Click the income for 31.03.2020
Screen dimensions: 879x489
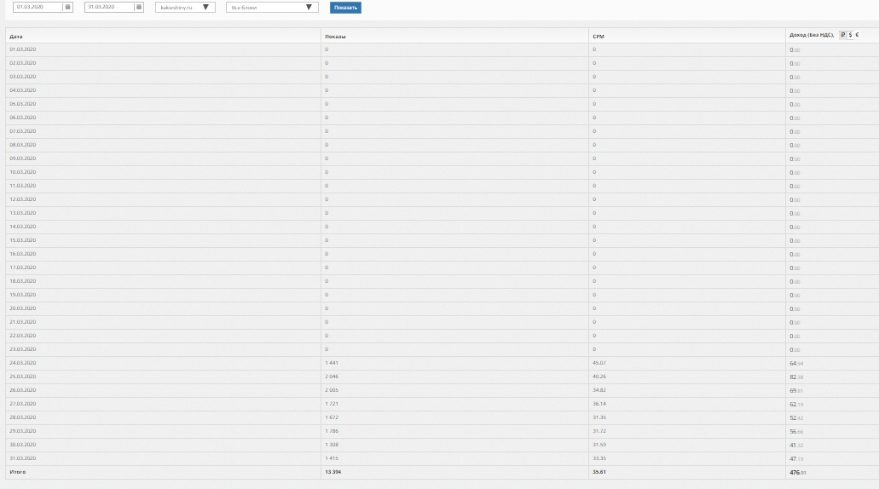point(796,458)
